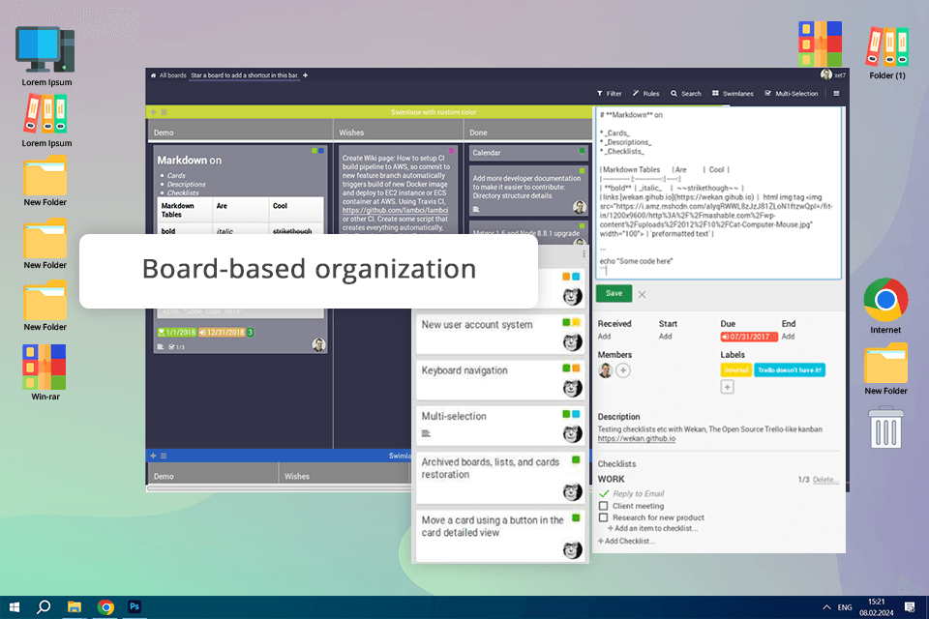Save the card title edit

coord(614,293)
